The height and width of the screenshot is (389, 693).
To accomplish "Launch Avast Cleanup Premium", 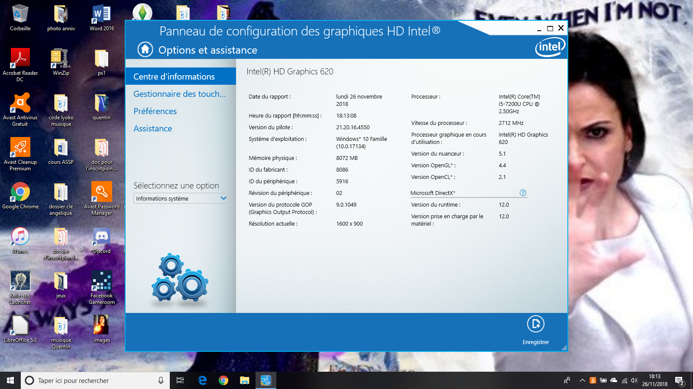I will pos(20,154).
